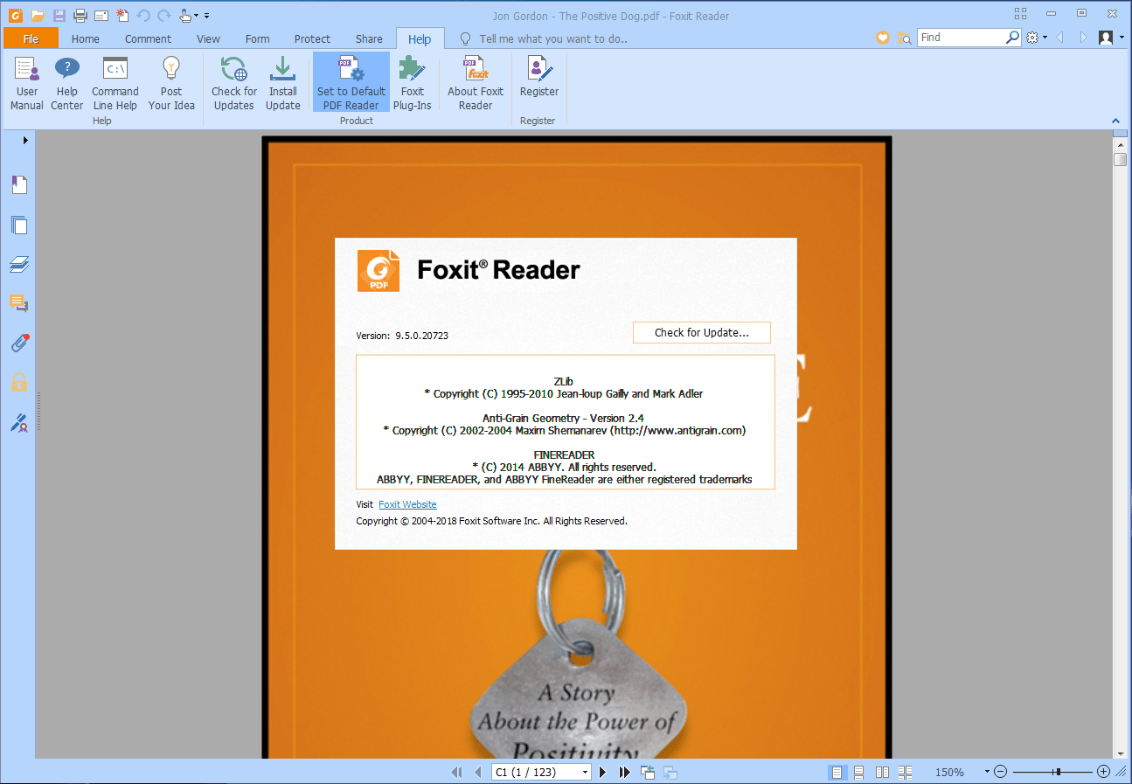Click Check for Update... in About dialog
This screenshot has width=1132, height=784.
click(702, 333)
